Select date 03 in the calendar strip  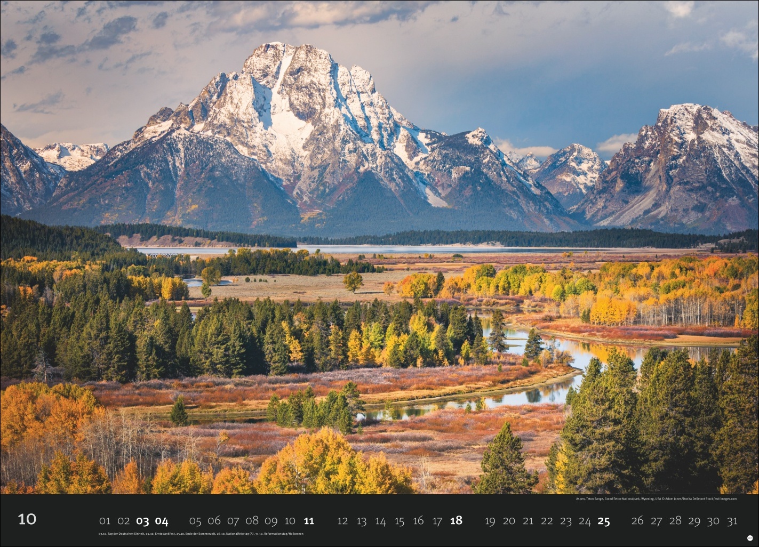click(142, 521)
